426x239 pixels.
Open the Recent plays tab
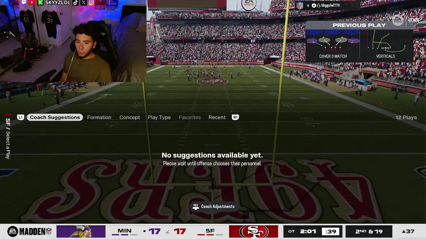coord(217,117)
